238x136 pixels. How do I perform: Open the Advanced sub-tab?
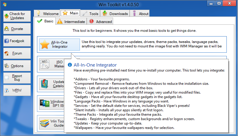[100, 21]
